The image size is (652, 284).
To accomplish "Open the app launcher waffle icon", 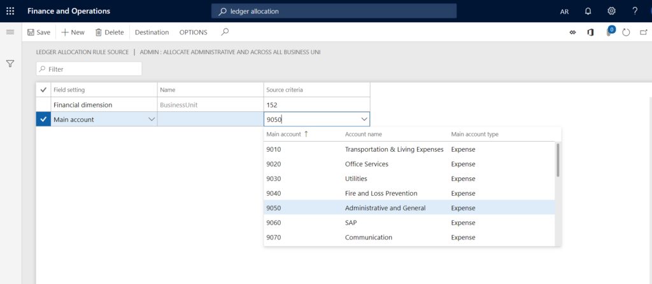I will pos(10,11).
